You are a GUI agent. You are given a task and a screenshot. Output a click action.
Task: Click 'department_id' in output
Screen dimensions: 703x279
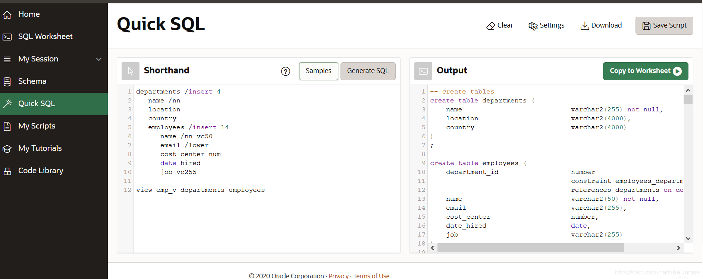[x=472, y=172]
